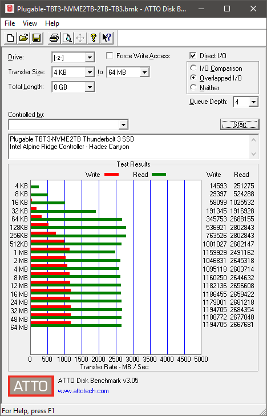Click write value 1159929
267x416 pixels.
tap(215, 253)
